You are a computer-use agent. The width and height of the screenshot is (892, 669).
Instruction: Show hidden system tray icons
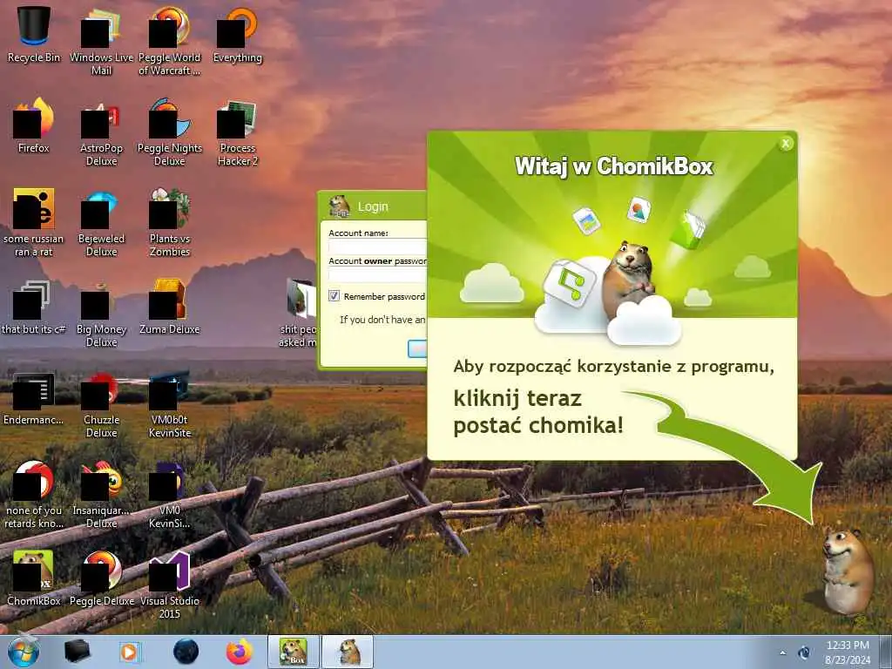pyautogui.click(x=783, y=652)
